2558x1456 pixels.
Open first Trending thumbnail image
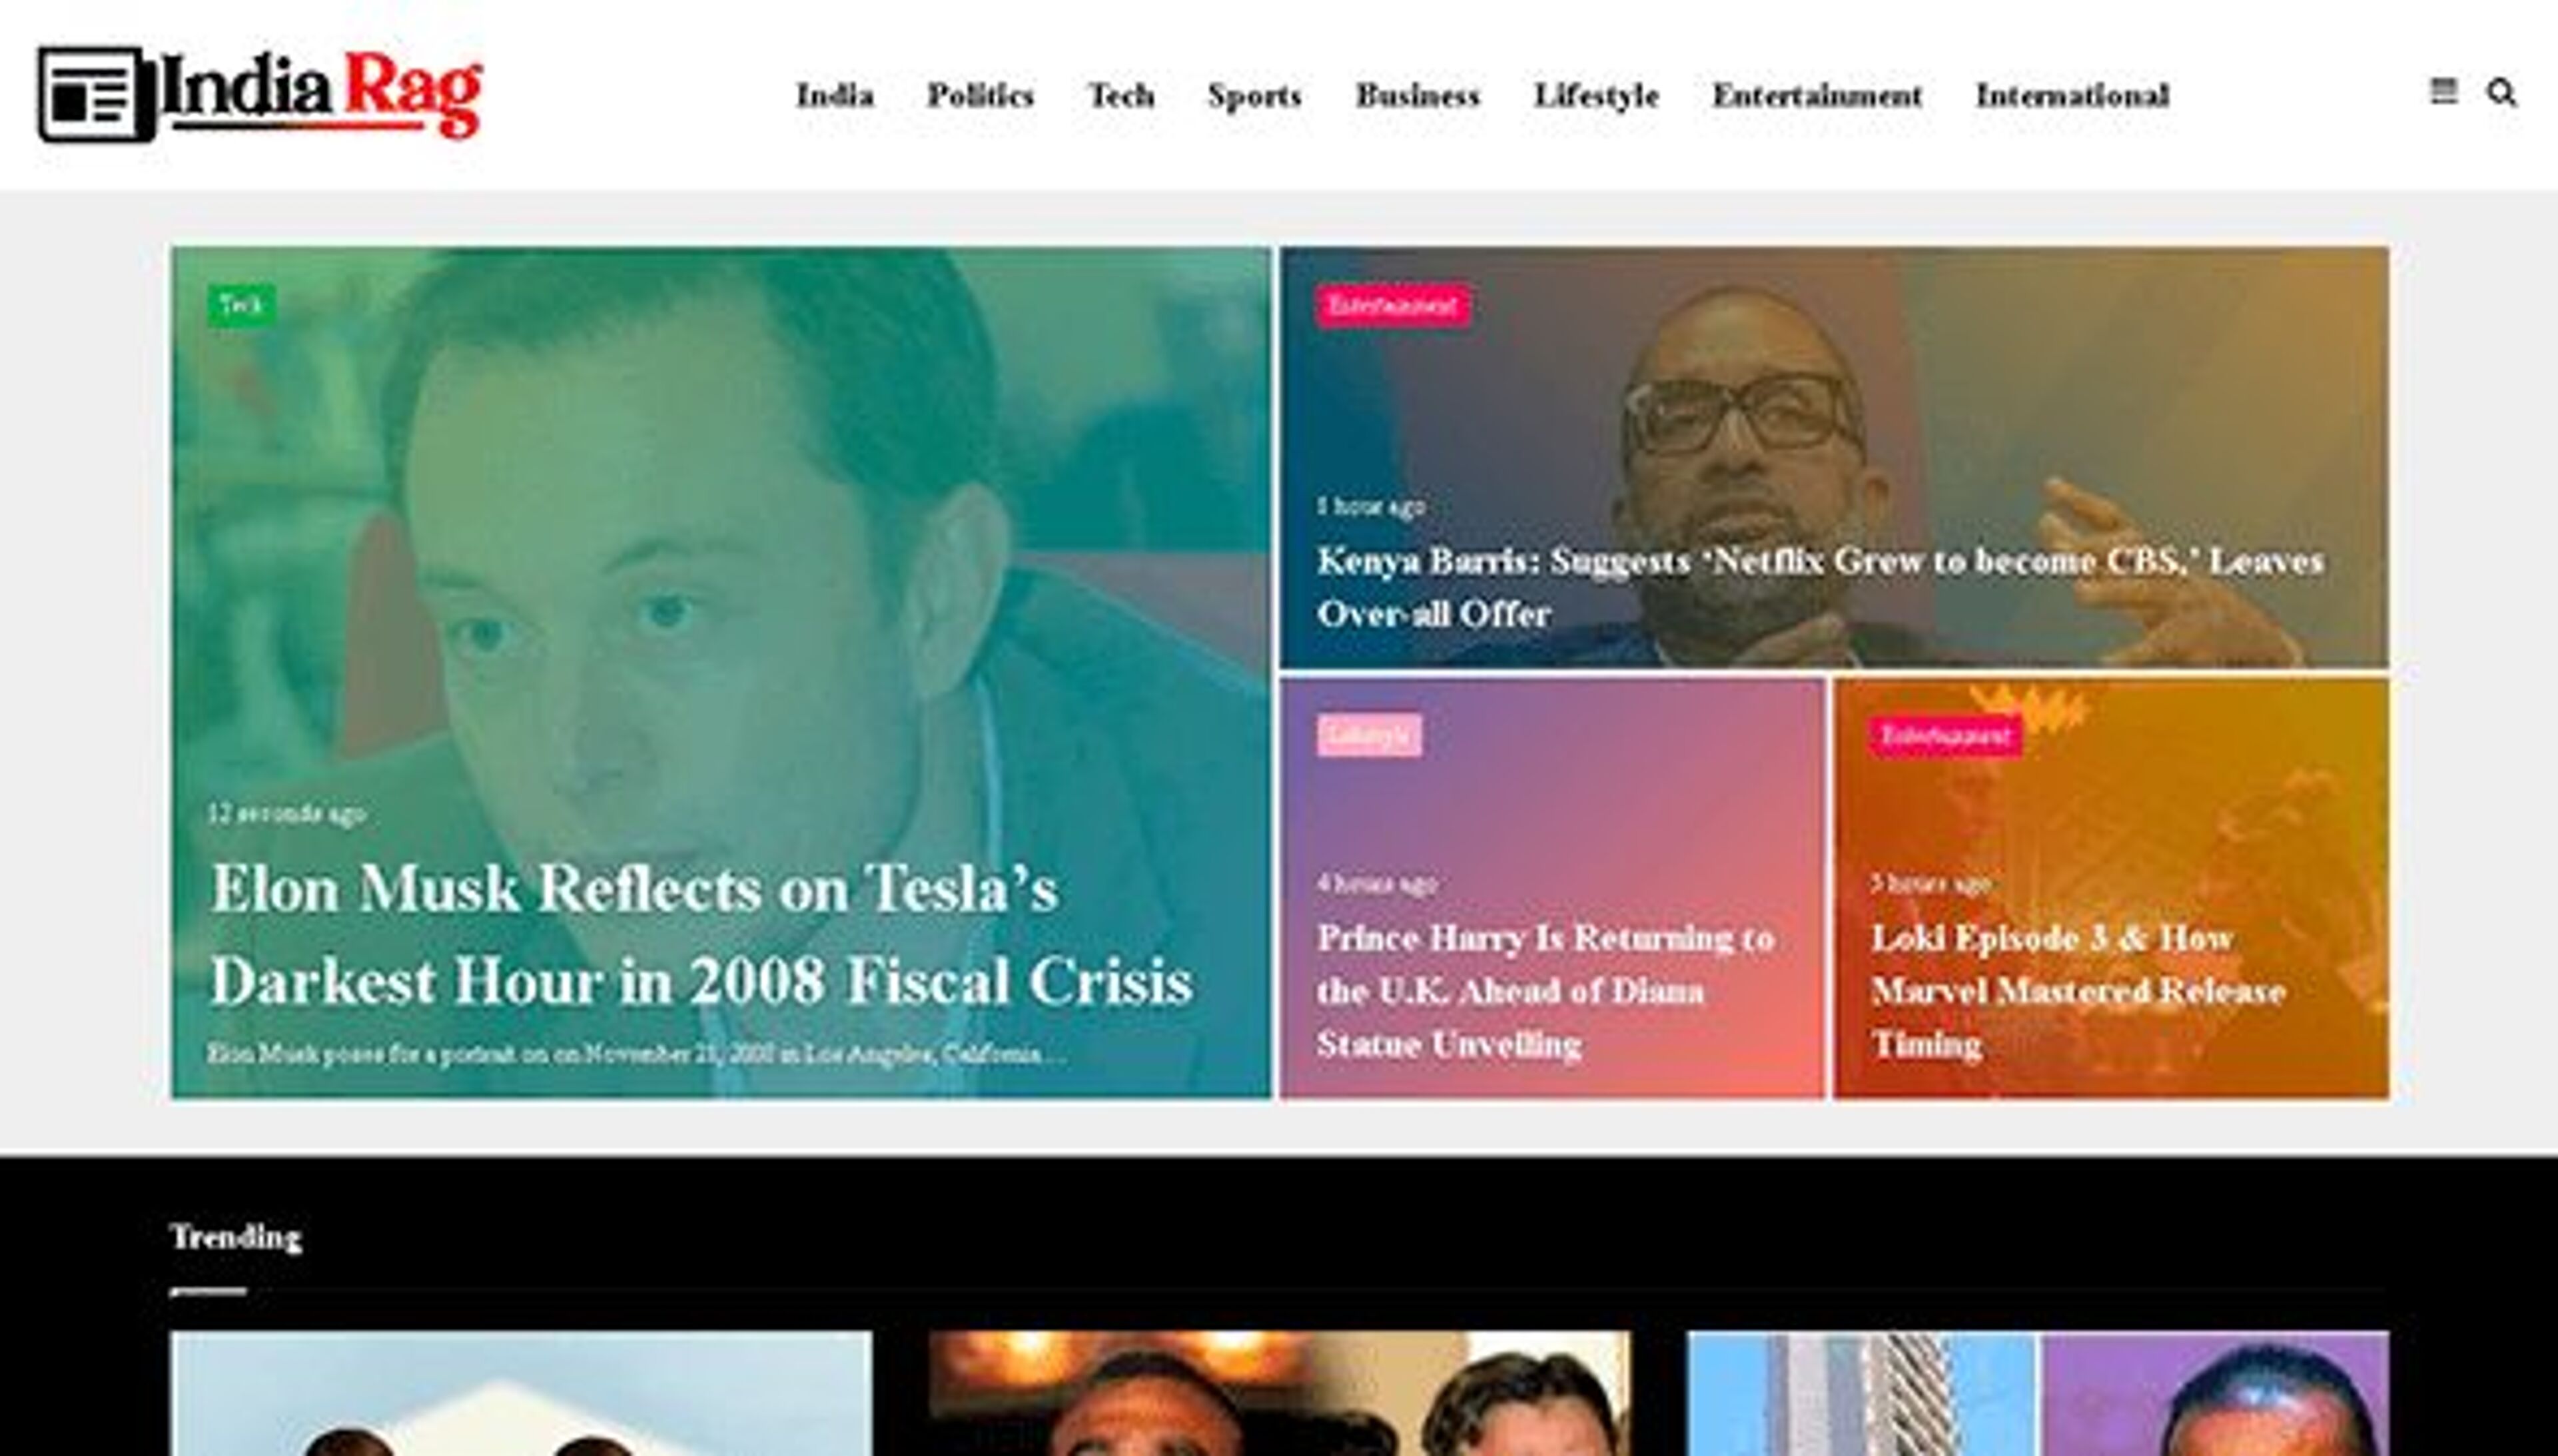click(521, 1393)
